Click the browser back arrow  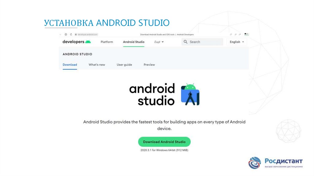pyautogui.click(x=61, y=35)
